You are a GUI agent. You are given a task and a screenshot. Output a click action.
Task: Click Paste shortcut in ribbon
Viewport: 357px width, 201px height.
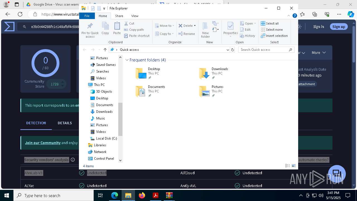137,36
